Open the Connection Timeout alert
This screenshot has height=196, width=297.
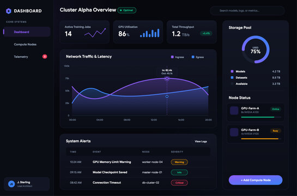107,182
